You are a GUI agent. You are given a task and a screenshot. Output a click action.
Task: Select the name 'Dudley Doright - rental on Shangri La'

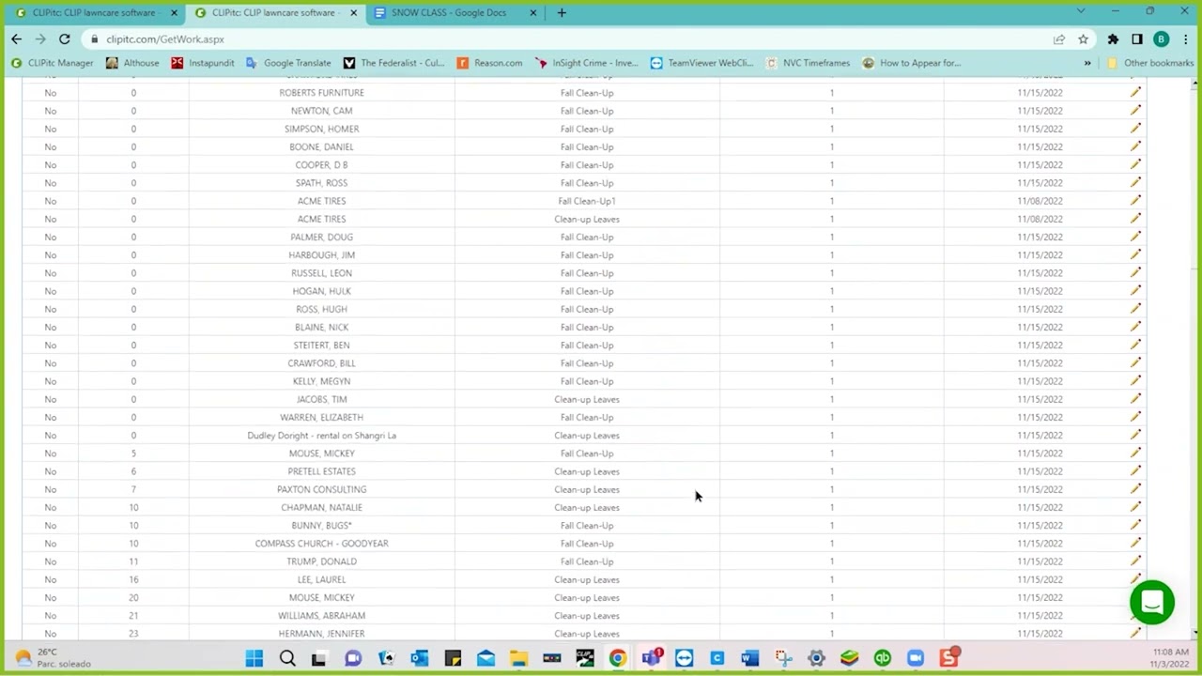[x=321, y=435]
